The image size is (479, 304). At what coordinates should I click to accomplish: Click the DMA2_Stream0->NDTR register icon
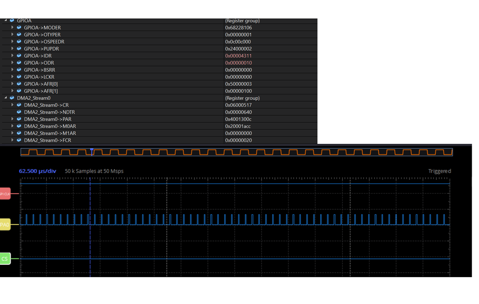click(x=18, y=112)
